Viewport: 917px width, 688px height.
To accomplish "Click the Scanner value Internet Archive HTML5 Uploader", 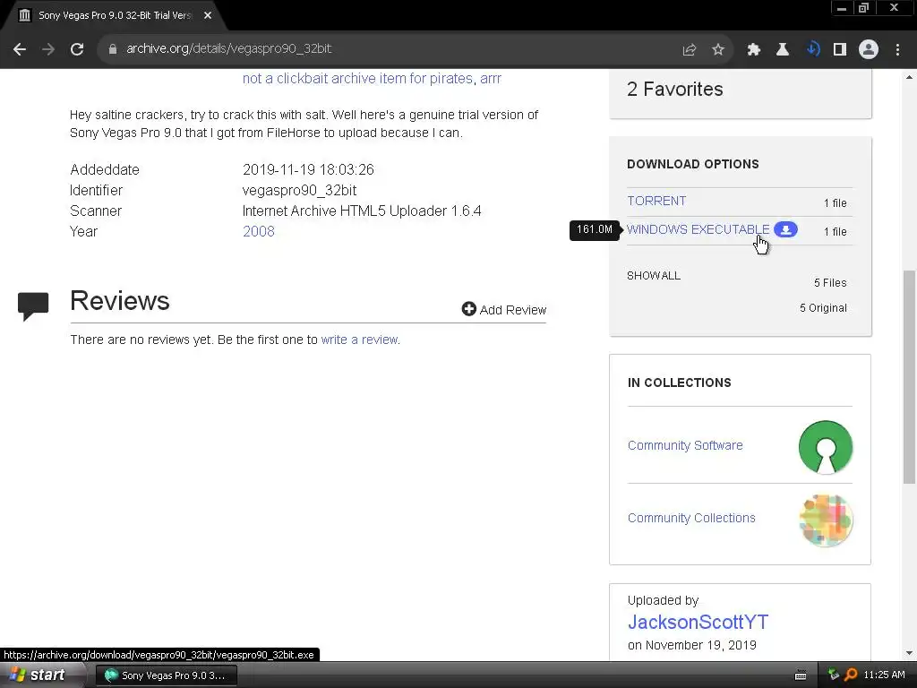I will coord(362,211).
